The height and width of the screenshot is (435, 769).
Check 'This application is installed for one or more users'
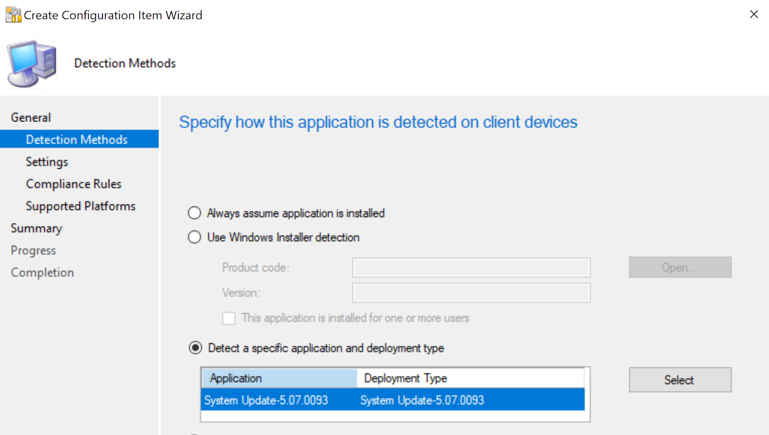229,318
